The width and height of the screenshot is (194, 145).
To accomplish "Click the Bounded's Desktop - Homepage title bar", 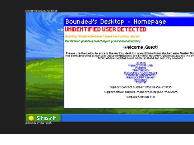I will [x=129, y=22].
